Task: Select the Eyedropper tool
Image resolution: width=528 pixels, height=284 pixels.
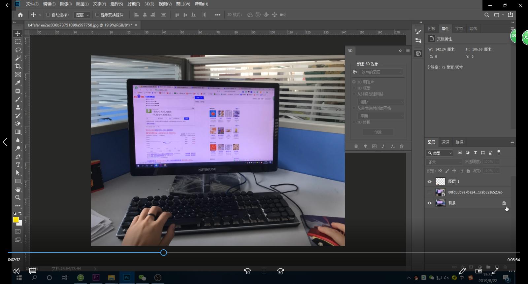Action: [18, 83]
